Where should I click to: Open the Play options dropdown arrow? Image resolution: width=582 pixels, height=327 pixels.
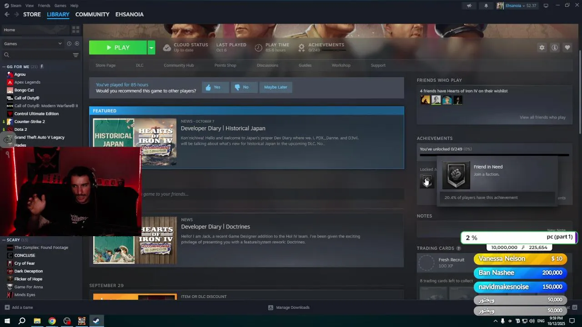pos(151,48)
